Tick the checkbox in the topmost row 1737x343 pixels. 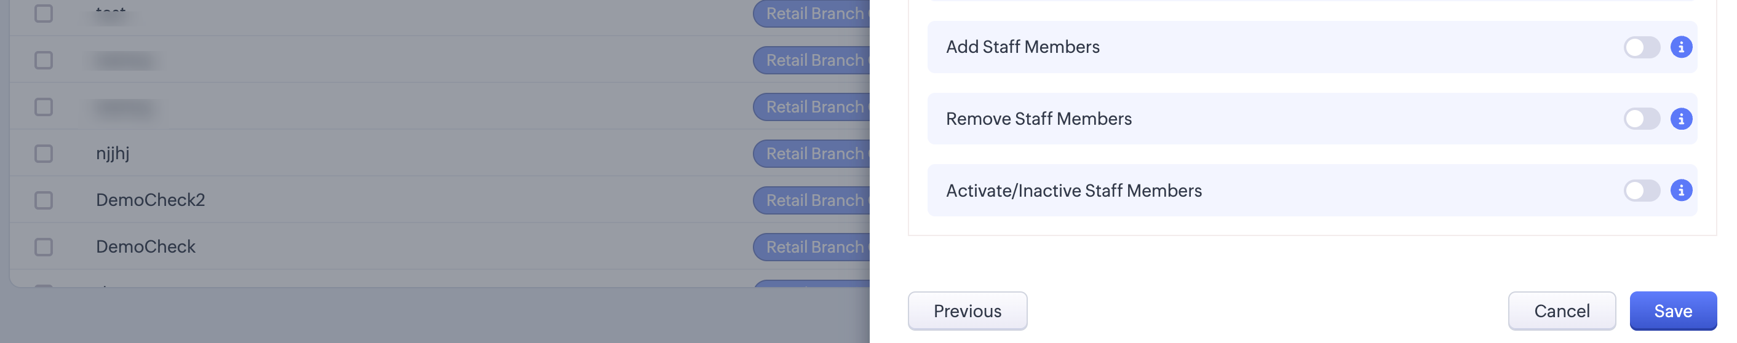(44, 14)
